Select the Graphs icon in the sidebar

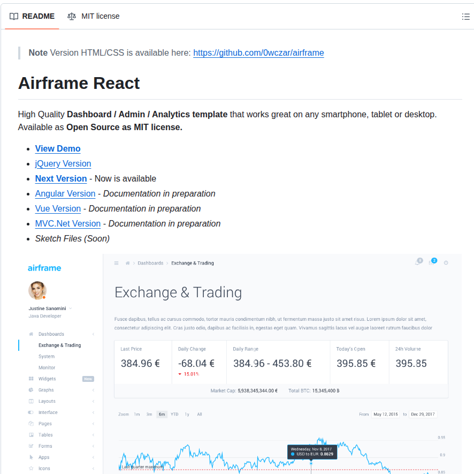(x=30, y=389)
